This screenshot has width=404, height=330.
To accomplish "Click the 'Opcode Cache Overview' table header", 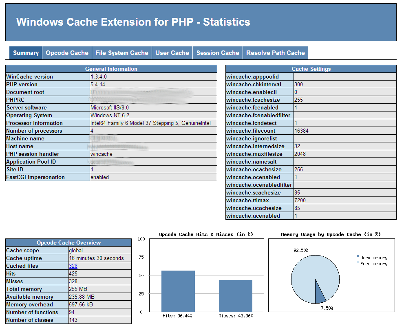I will 68,243.
